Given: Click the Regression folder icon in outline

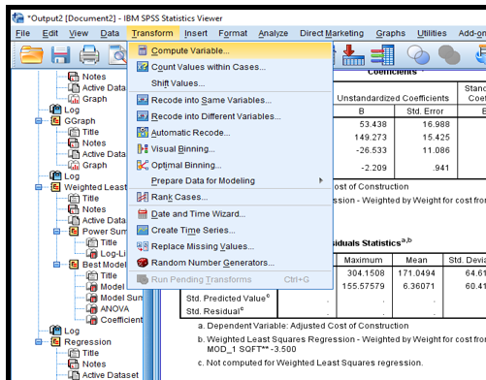Looking at the screenshot, I should click(55, 342).
